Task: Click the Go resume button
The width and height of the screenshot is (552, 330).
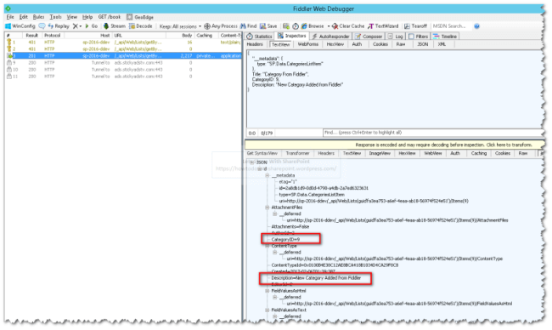Action: click(x=92, y=26)
